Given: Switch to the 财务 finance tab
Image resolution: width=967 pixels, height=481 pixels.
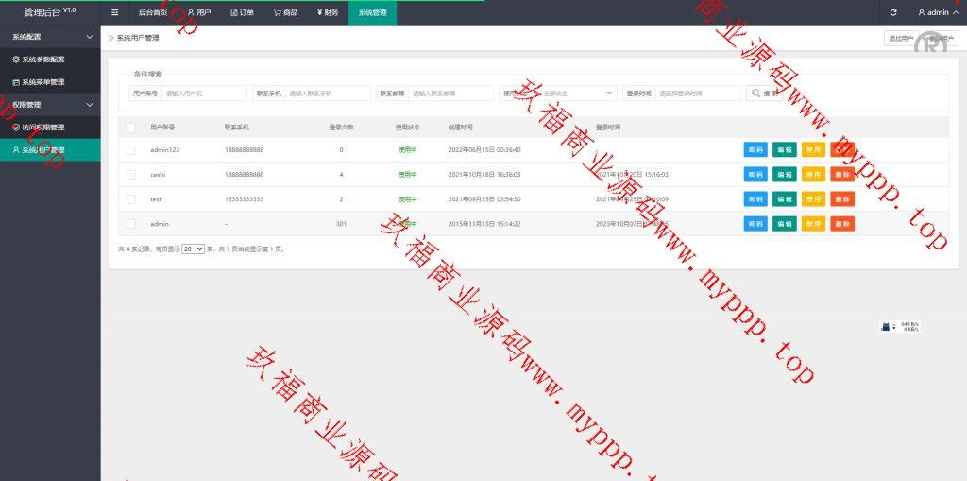Looking at the screenshot, I should click(328, 12).
